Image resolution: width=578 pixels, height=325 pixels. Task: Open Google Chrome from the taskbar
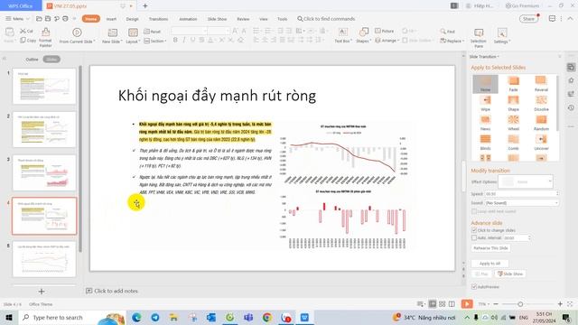[267, 317]
